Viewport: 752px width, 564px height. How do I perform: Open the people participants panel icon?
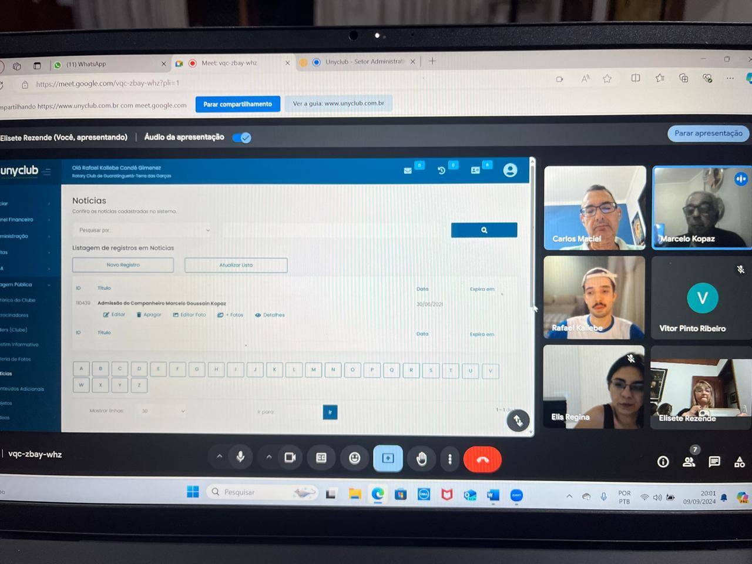coord(689,462)
